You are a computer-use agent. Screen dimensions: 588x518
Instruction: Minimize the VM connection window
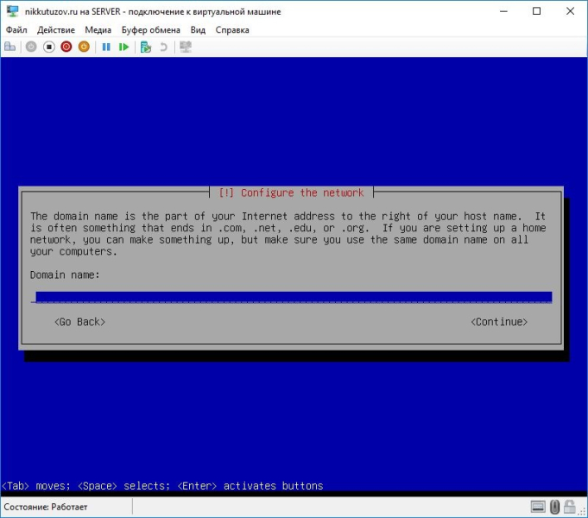coord(503,11)
